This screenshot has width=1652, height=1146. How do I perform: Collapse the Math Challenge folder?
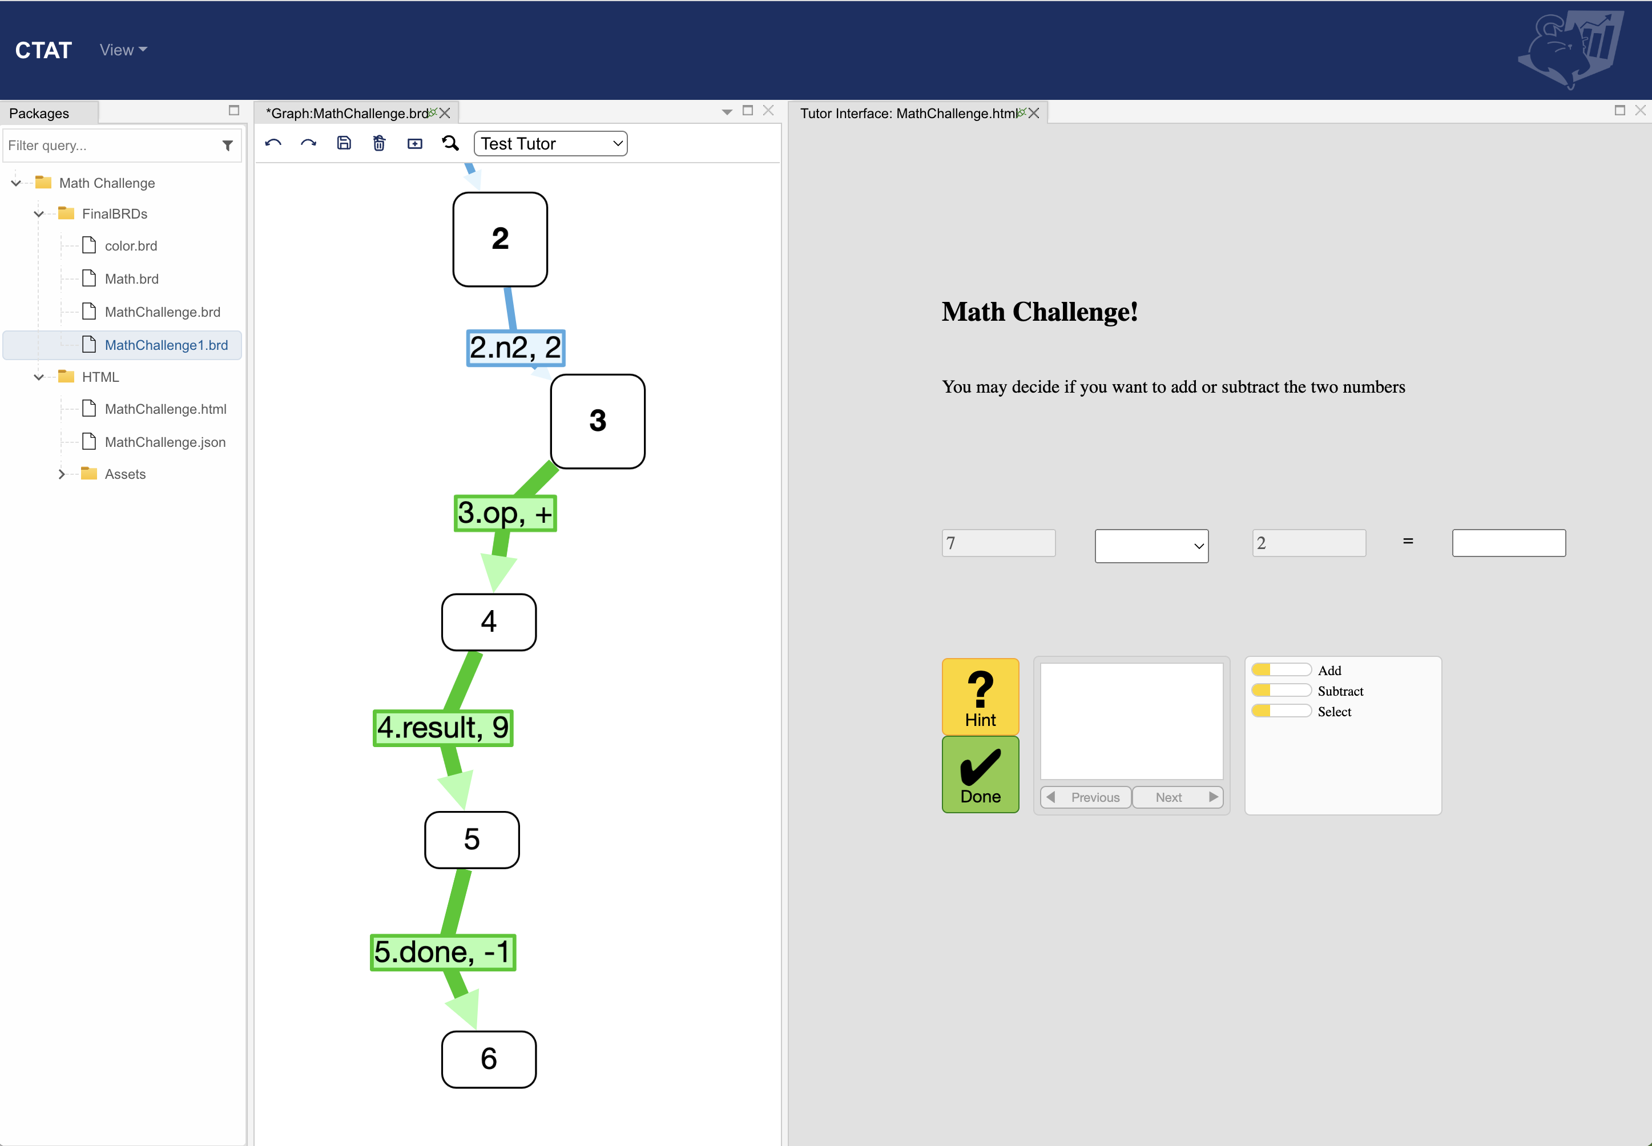16,183
